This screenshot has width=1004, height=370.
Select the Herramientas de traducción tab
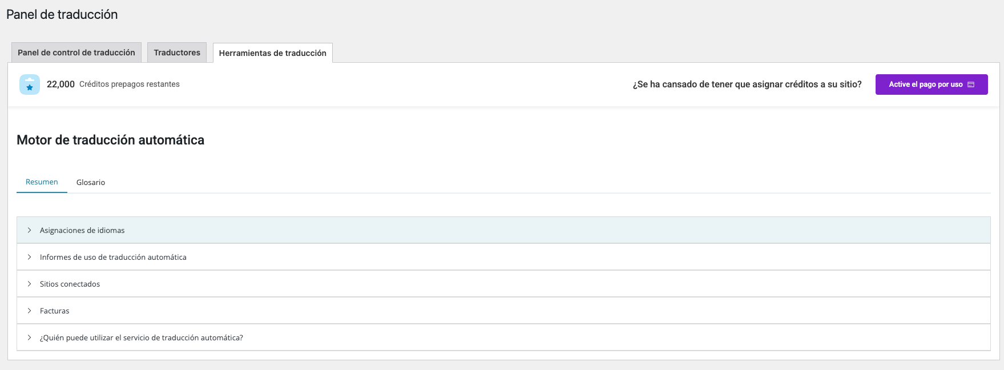click(273, 53)
